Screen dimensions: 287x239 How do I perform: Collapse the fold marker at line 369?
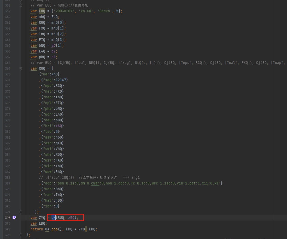click(21, 68)
